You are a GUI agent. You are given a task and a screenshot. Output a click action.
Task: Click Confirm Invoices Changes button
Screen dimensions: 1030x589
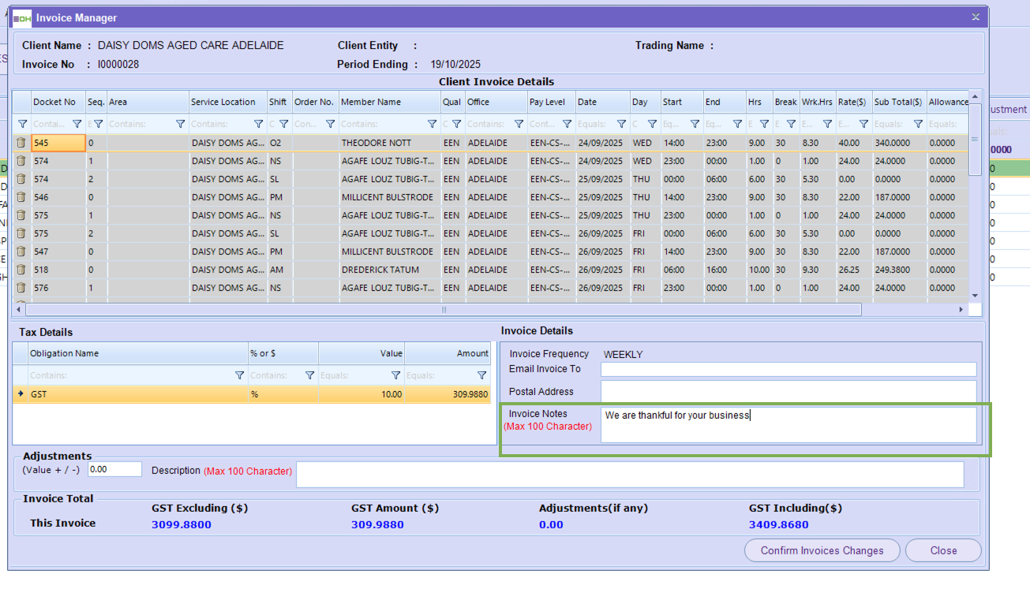[x=822, y=550]
